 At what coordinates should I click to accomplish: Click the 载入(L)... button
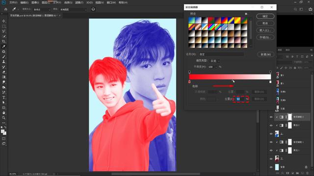point(265,30)
